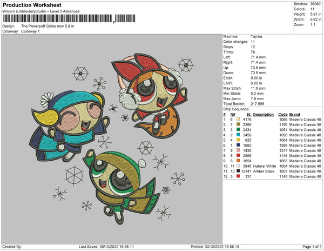Click the 'Down:' measurement label
This screenshot has height=251, width=324.
click(x=228, y=73)
